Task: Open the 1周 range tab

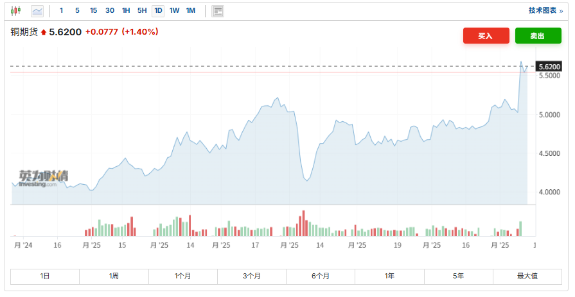Action: pos(114,276)
